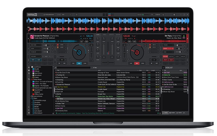Select Beatport source
The width and height of the screenshot is (217, 136).
(x=37, y=92)
